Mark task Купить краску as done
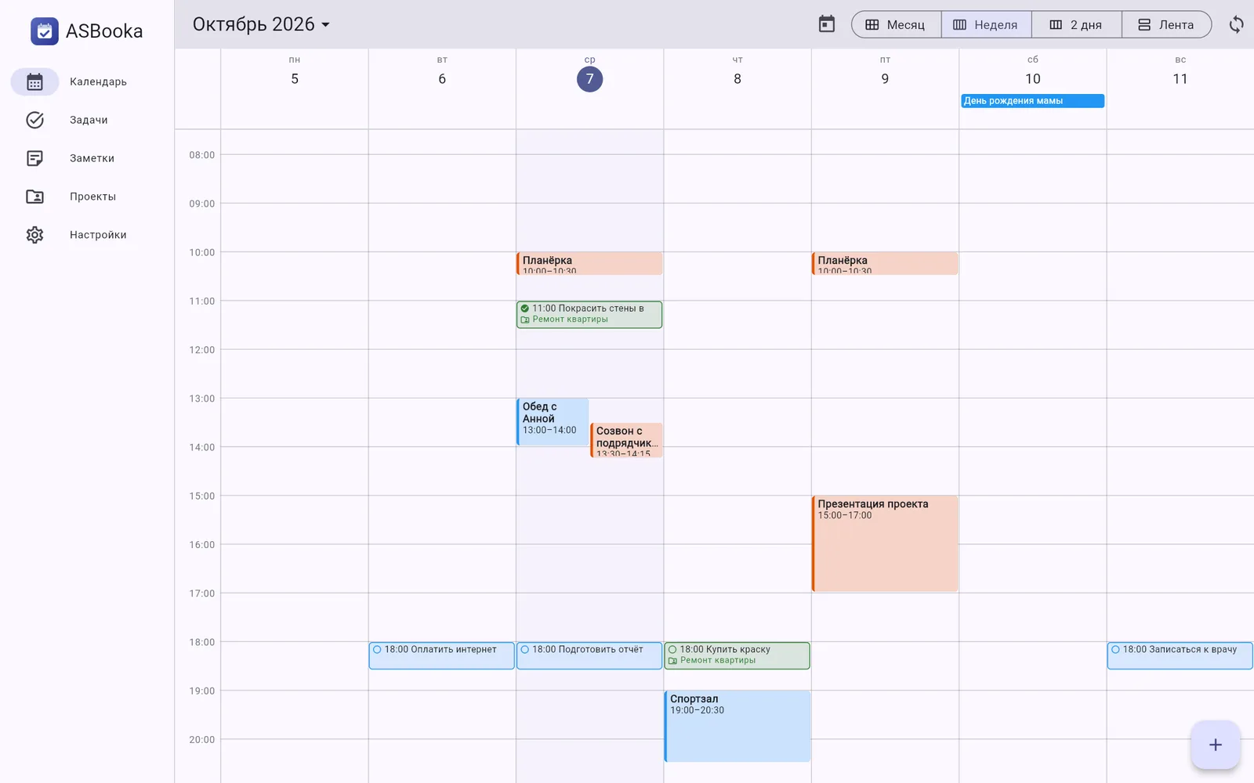 pyautogui.click(x=672, y=649)
